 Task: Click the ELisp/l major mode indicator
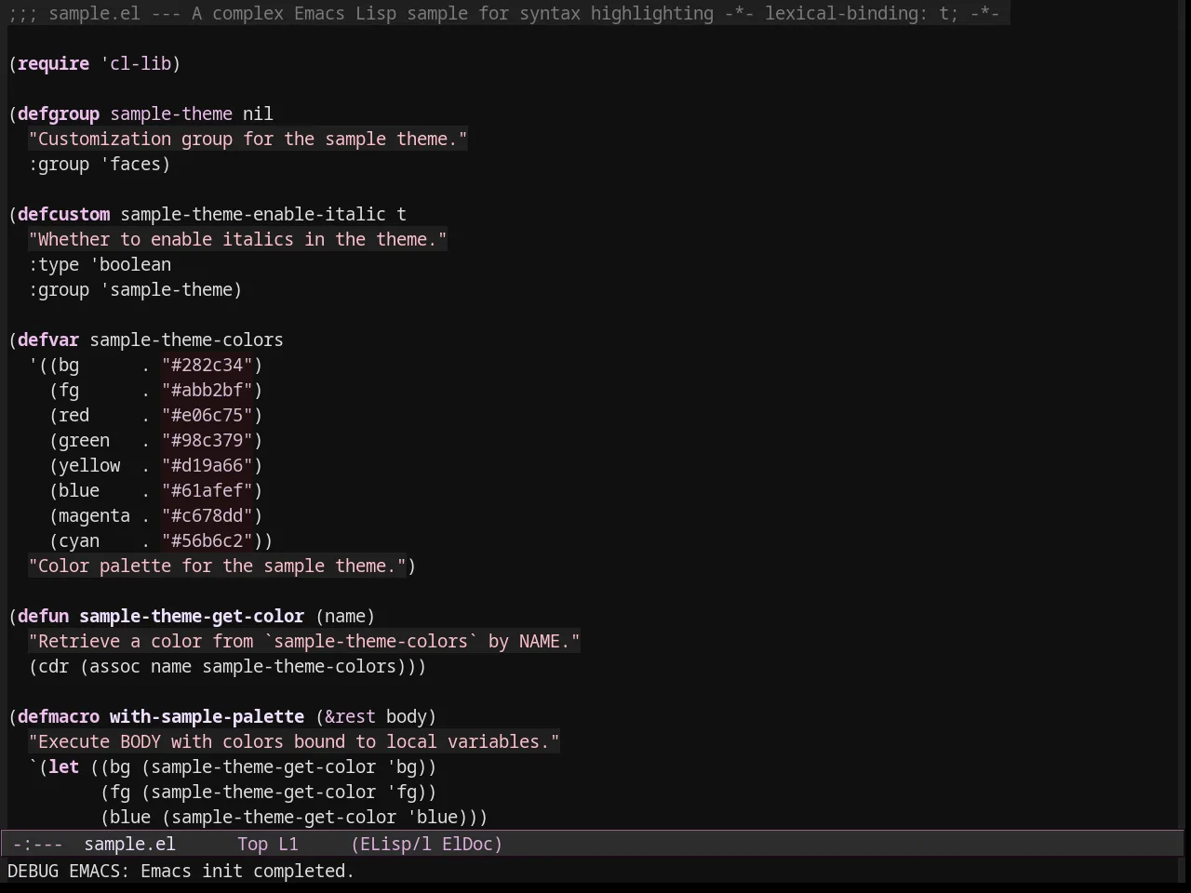[396, 844]
